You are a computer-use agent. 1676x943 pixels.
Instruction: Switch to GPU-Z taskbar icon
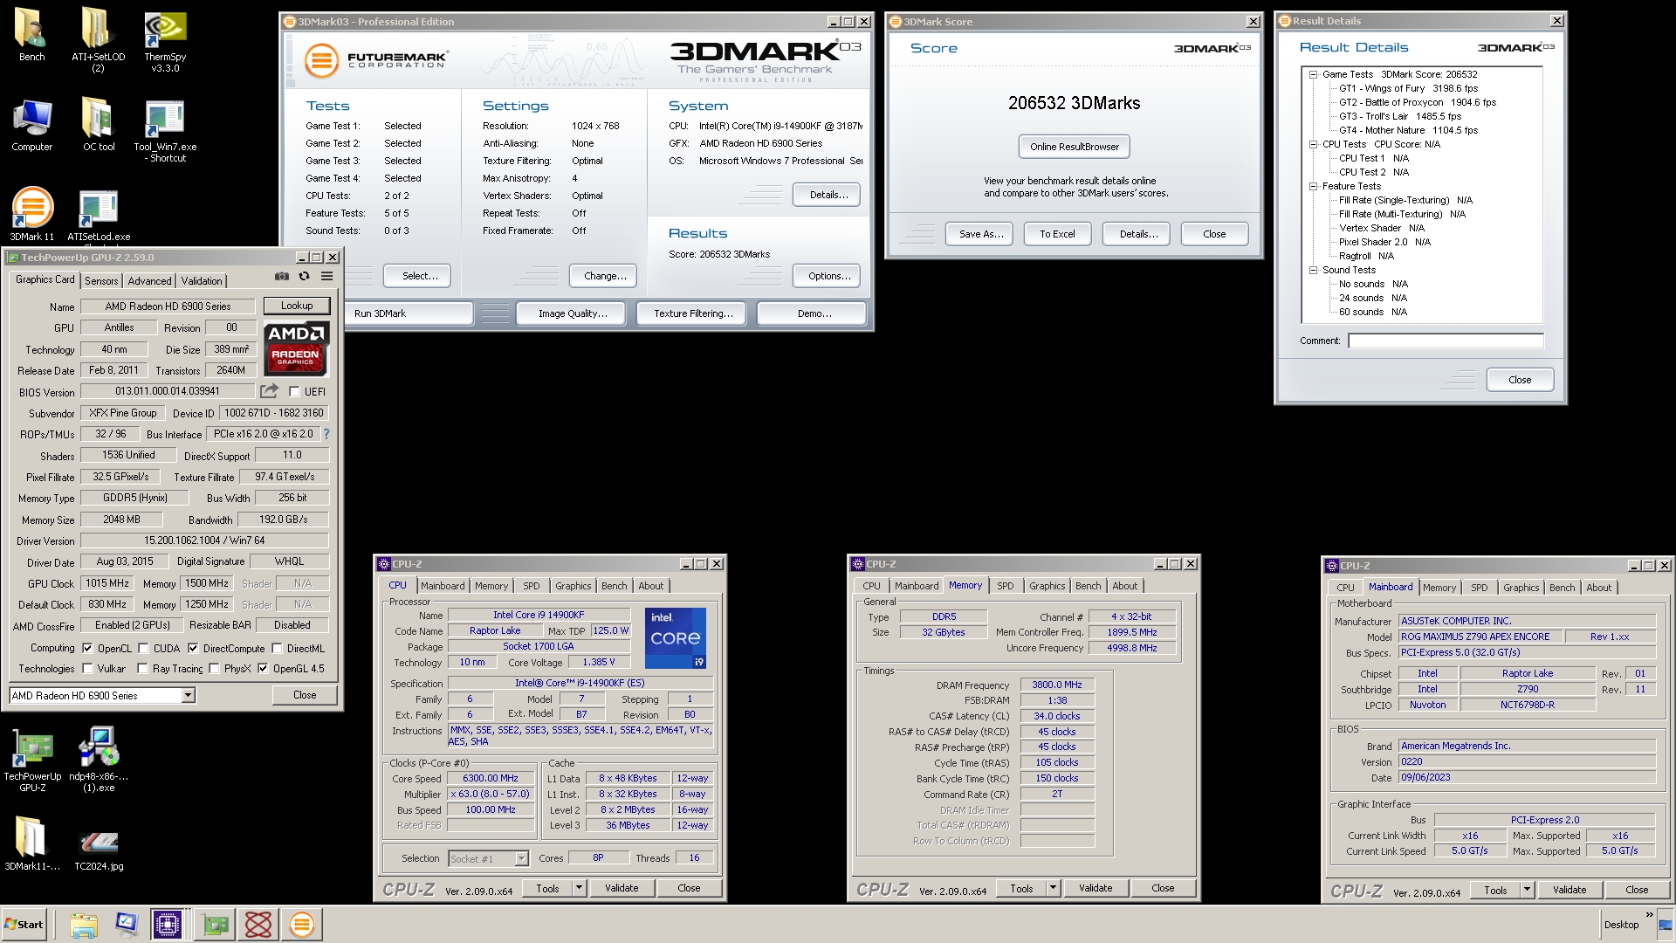[x=216, y=925]
